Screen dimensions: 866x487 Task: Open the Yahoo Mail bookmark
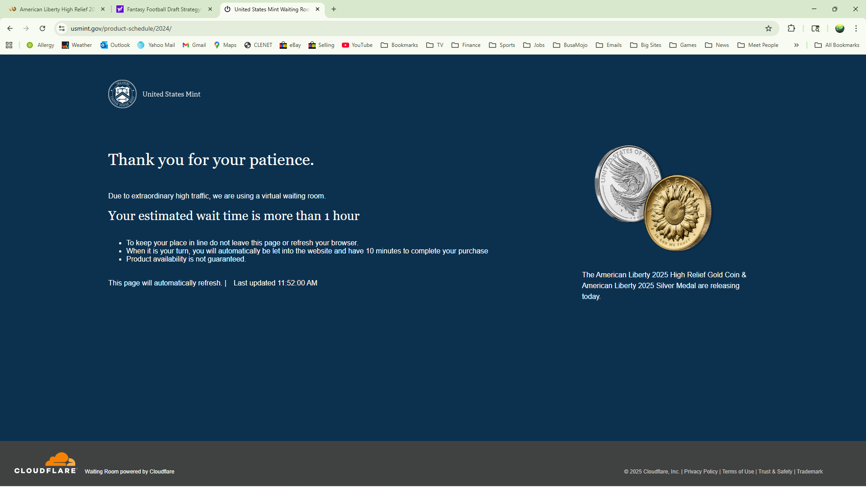click(156, 45)
